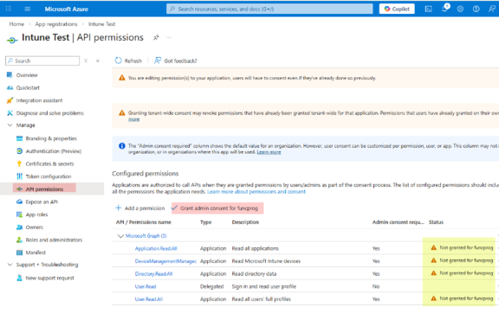Click the Quickstart sidebar icon
Viewport: 499px width, 320px height.
10,87
